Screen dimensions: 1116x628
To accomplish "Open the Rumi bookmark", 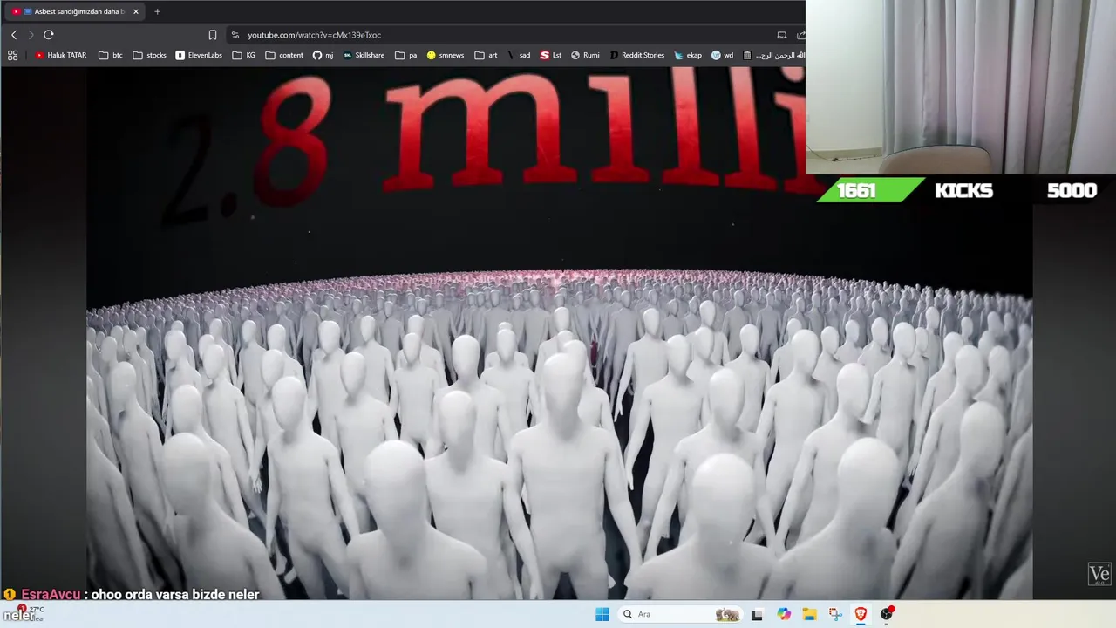I will [x=585, y=55].
